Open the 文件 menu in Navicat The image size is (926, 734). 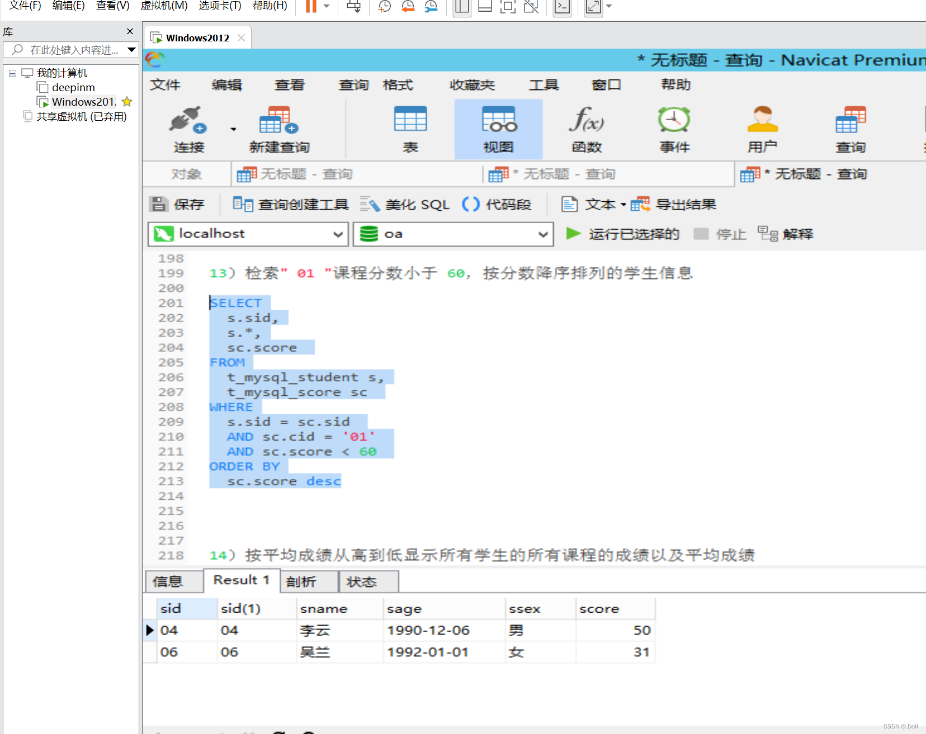(x=165, y=84)
